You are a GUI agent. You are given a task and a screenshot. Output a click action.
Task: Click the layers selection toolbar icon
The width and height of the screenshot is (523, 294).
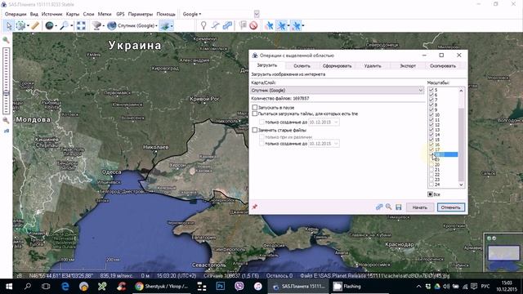[165, 25]
